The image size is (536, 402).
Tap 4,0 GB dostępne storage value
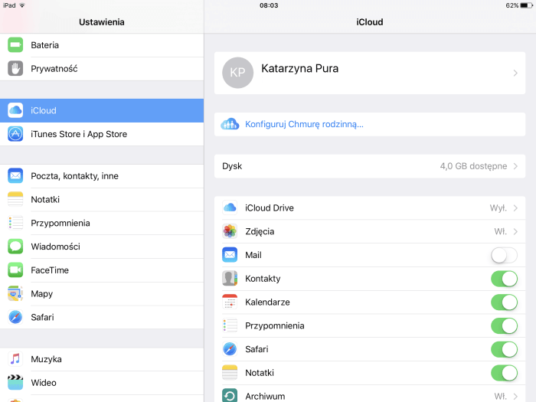tap(473, 166)
